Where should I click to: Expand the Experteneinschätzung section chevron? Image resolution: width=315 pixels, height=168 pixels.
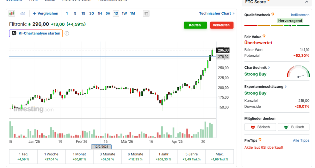click(x=286, y=87)
